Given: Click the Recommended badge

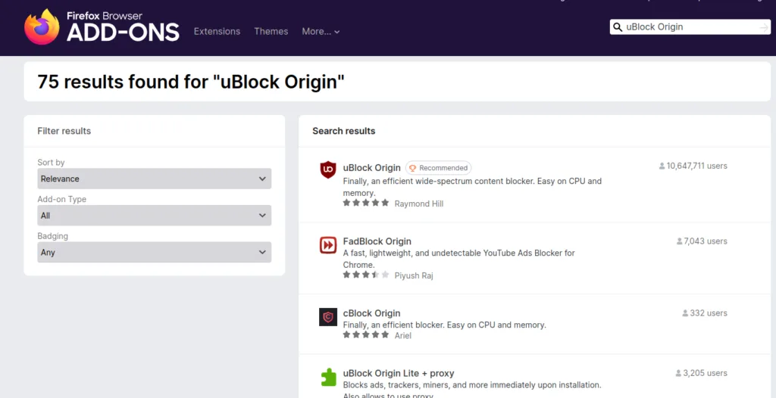Looking at the screenshot, I should coord(439,168).
